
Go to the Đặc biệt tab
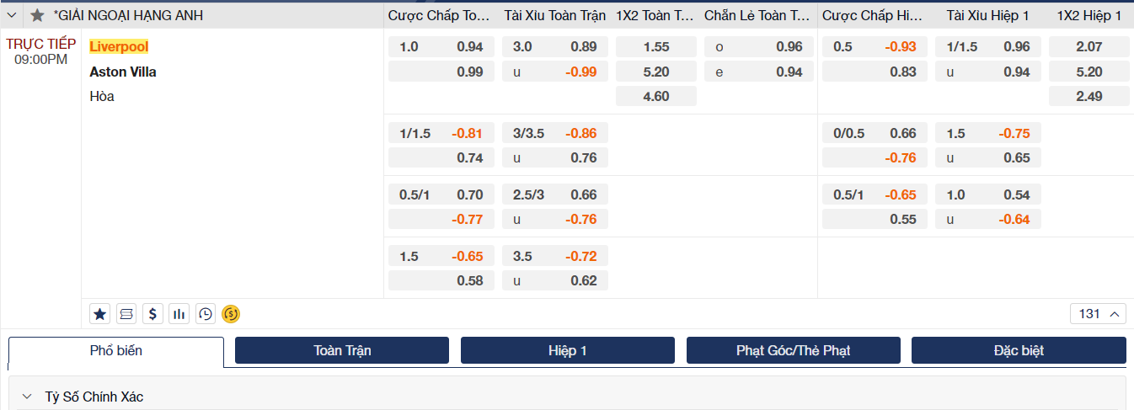coord(1019,350)
